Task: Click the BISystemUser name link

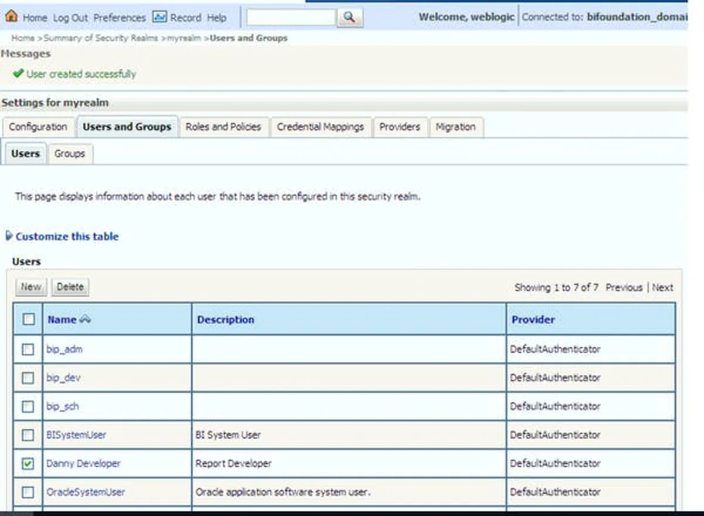Action: point(76,435)
